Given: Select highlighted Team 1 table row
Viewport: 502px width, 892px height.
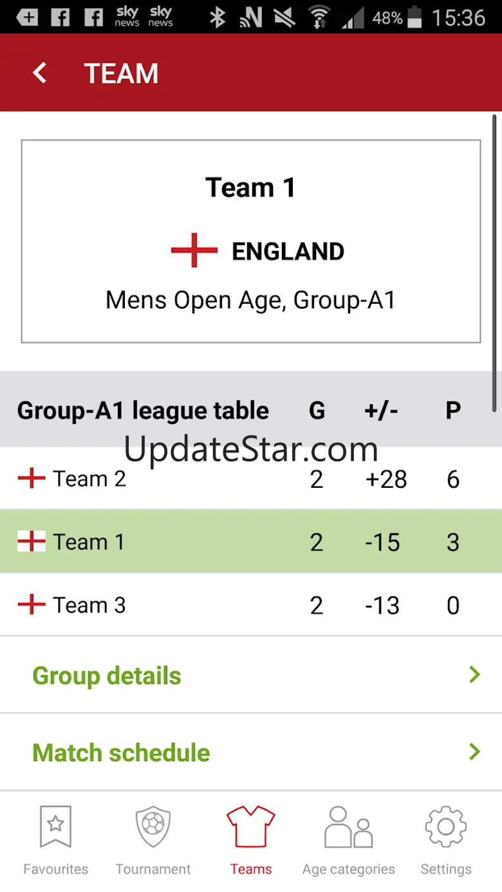Looking at the screenshot, I should coord(251,542).
